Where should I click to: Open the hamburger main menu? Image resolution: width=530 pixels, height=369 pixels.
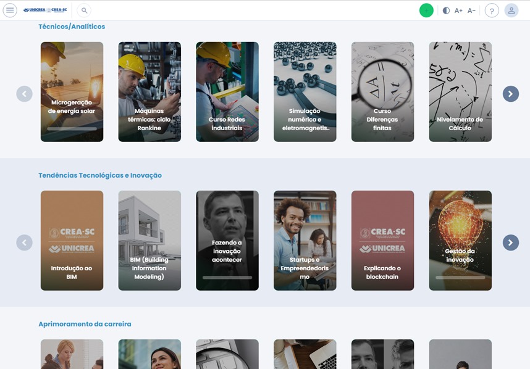tap(10, 10)
